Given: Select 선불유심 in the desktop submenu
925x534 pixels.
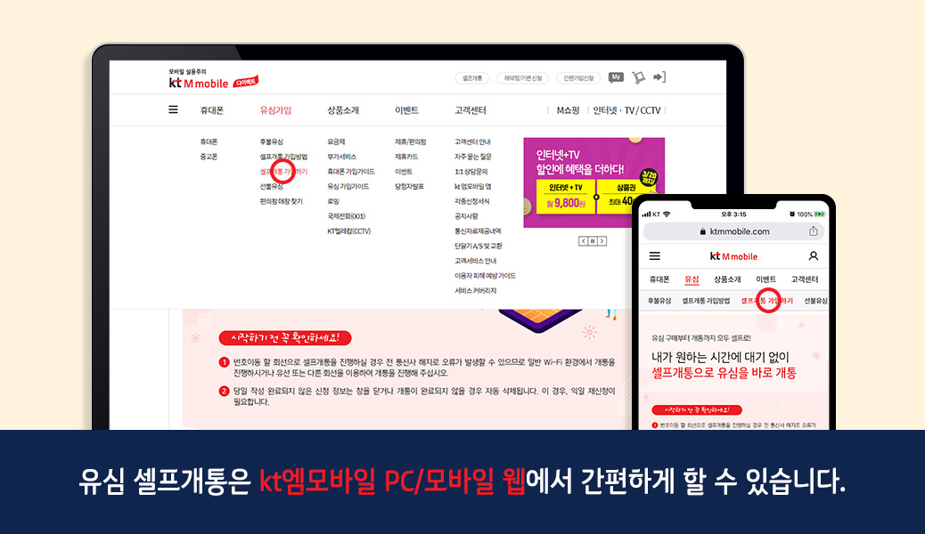Looking at the screenshot, I should coord(272,186).
